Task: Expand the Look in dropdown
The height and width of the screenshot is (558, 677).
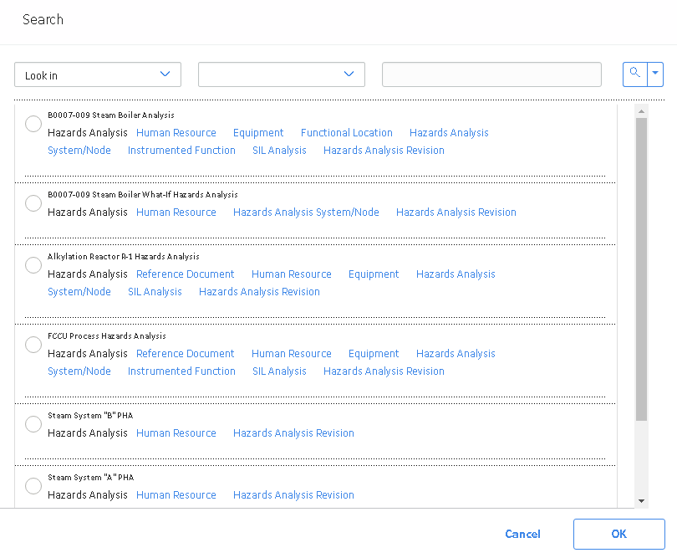Action: coord(98,74)
